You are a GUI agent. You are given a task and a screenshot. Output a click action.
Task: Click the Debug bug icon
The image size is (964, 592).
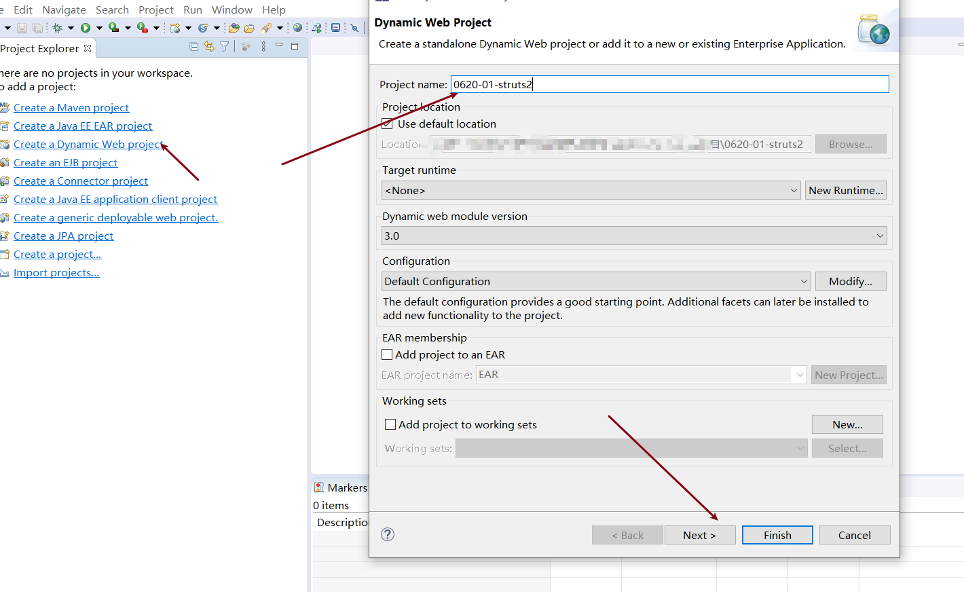(x=57, y=28)
